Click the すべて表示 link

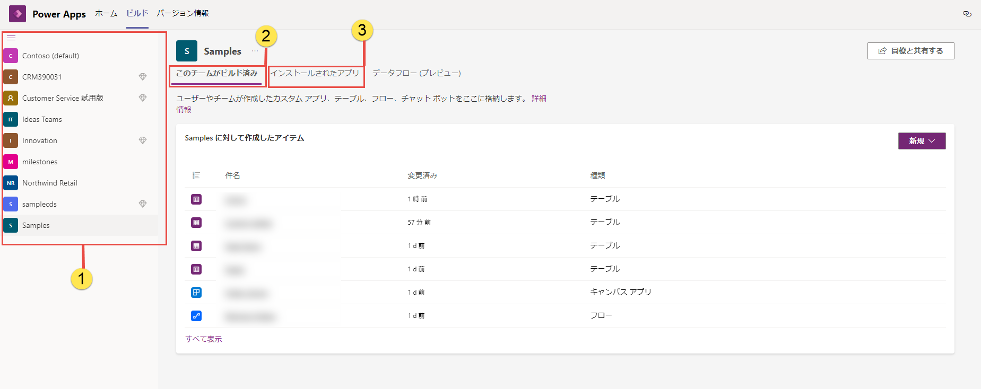[204, 339]
